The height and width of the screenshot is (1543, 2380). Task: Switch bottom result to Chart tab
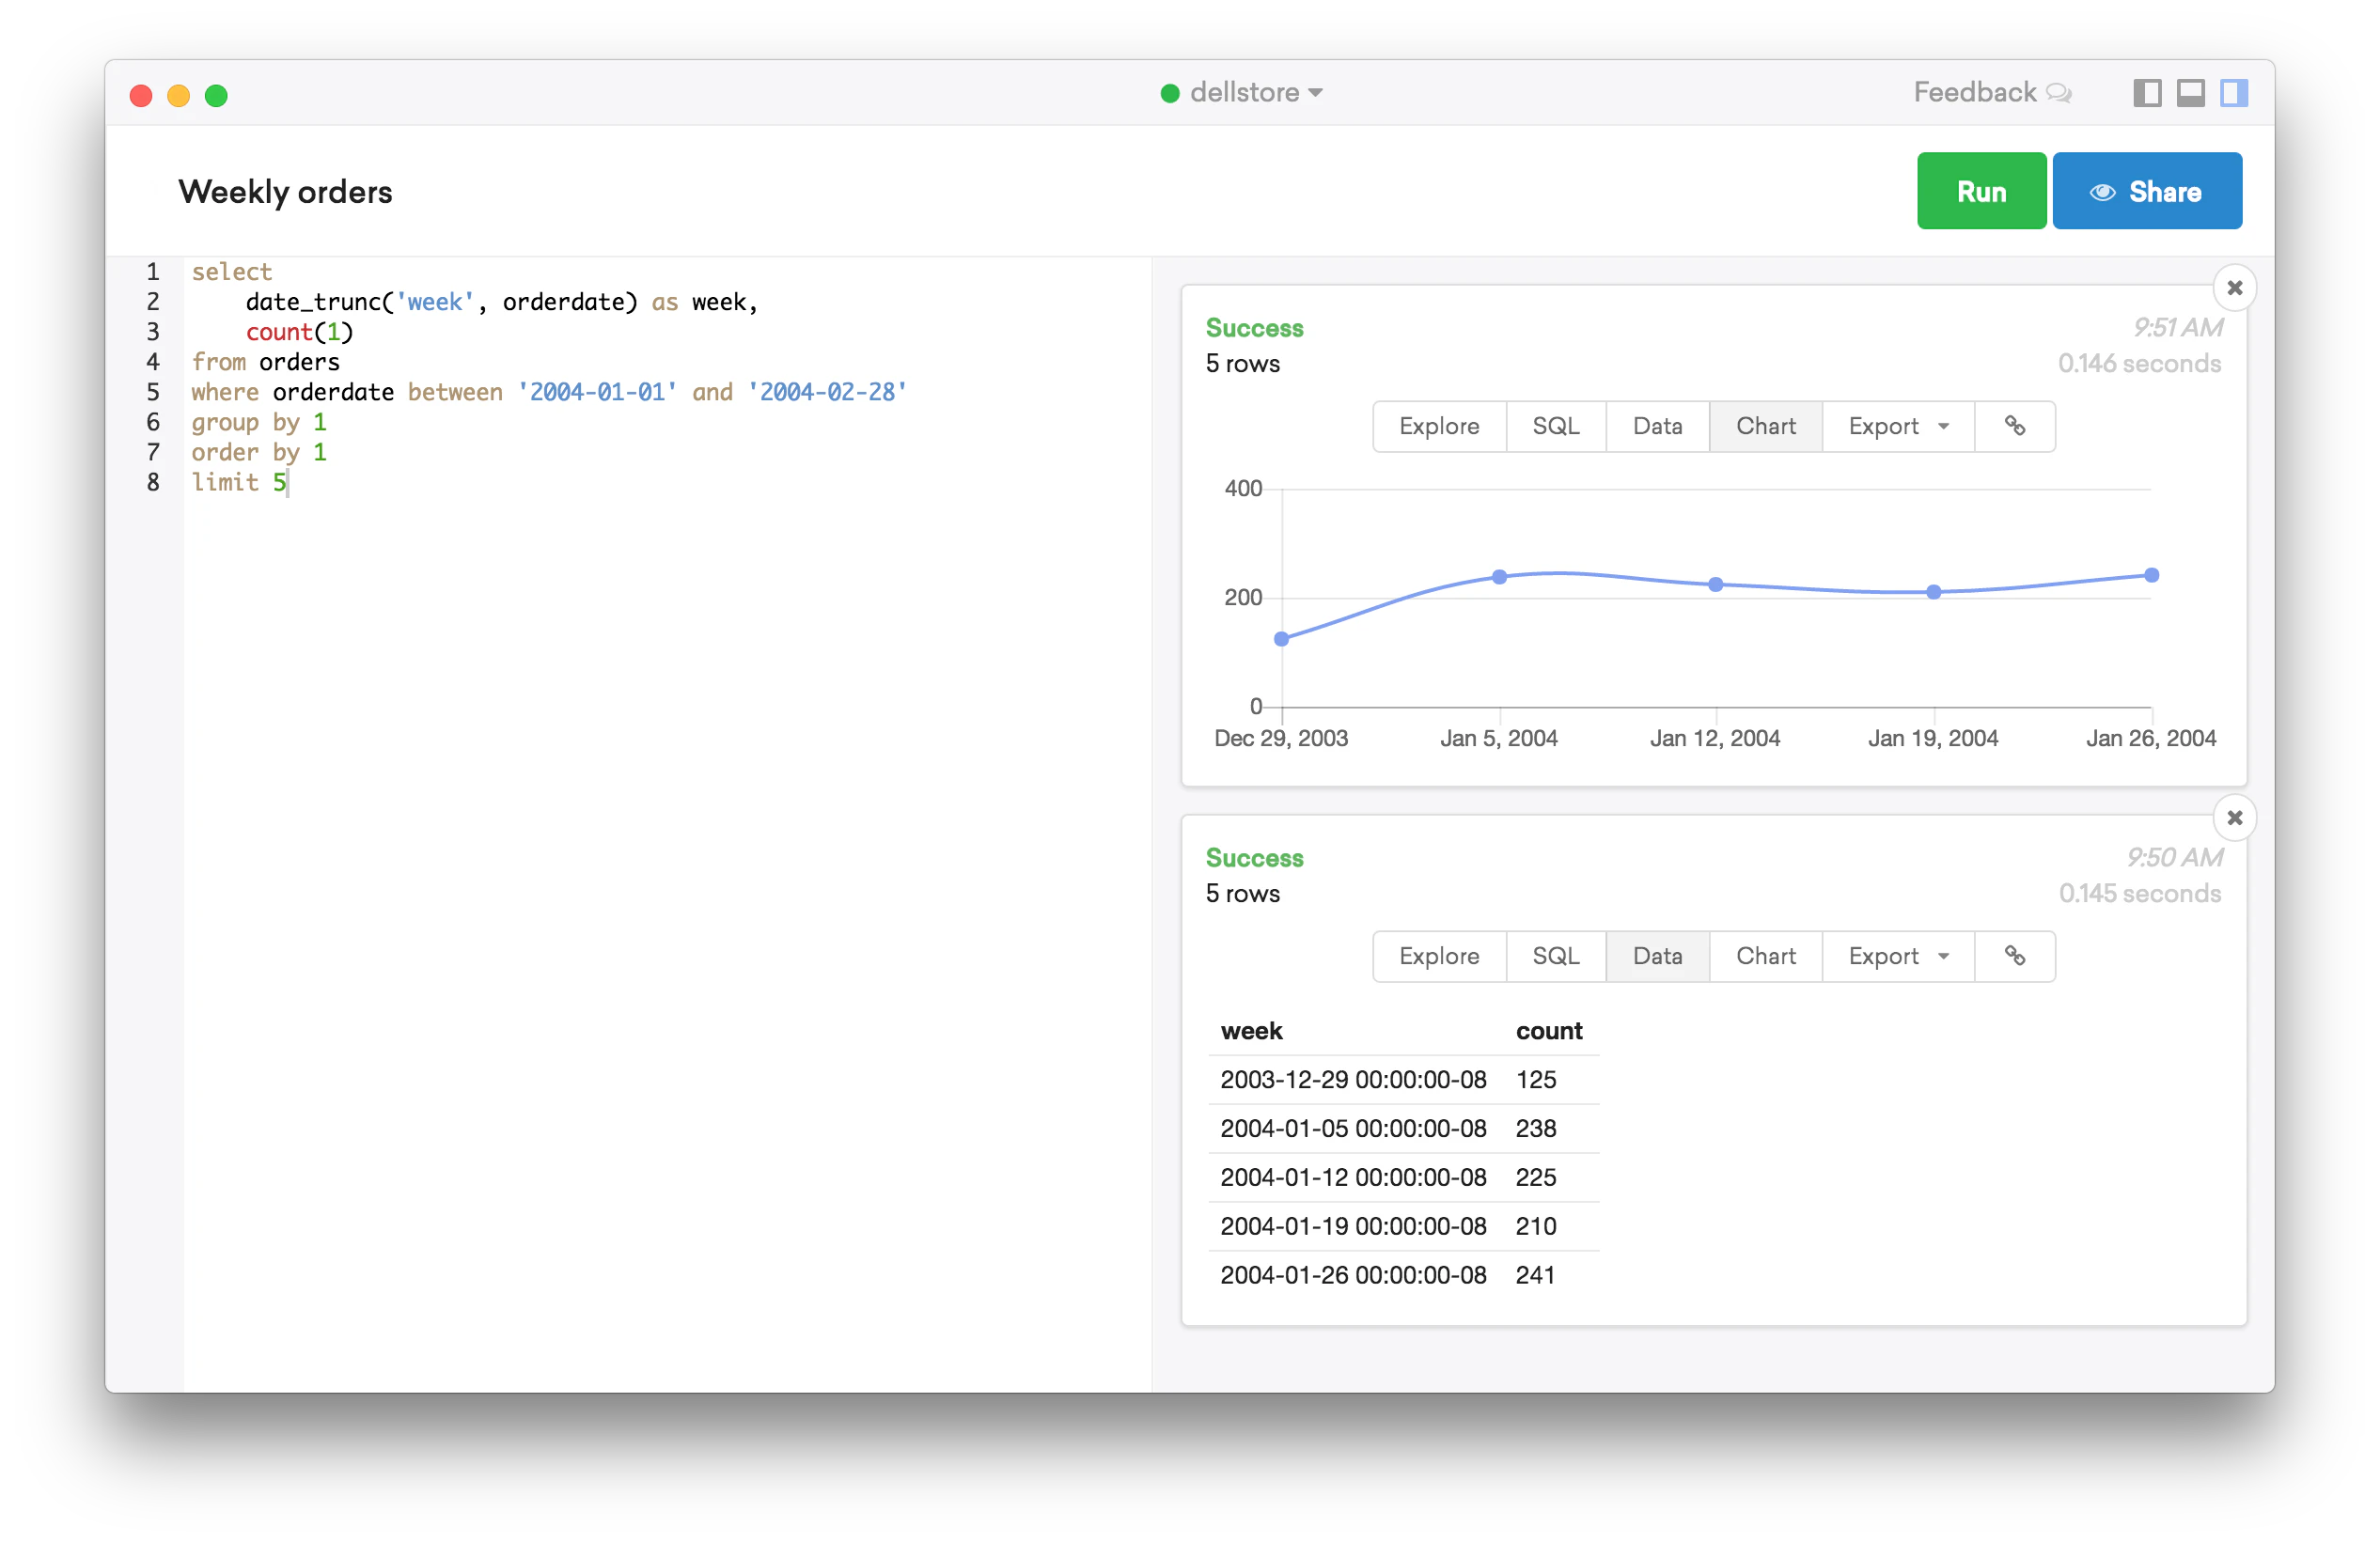[x=1765, y=956]
